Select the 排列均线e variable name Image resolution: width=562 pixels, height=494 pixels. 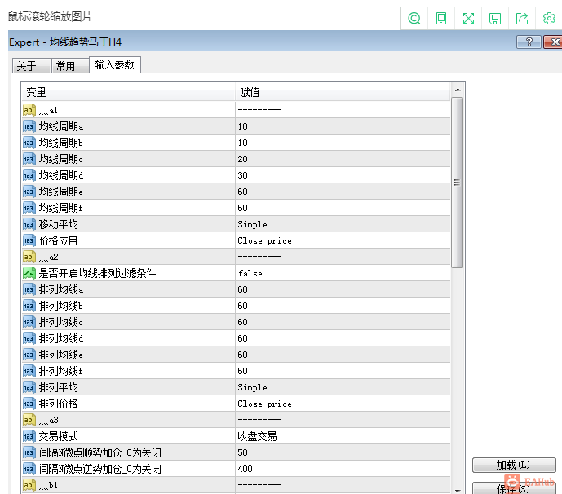pos(61,355)
